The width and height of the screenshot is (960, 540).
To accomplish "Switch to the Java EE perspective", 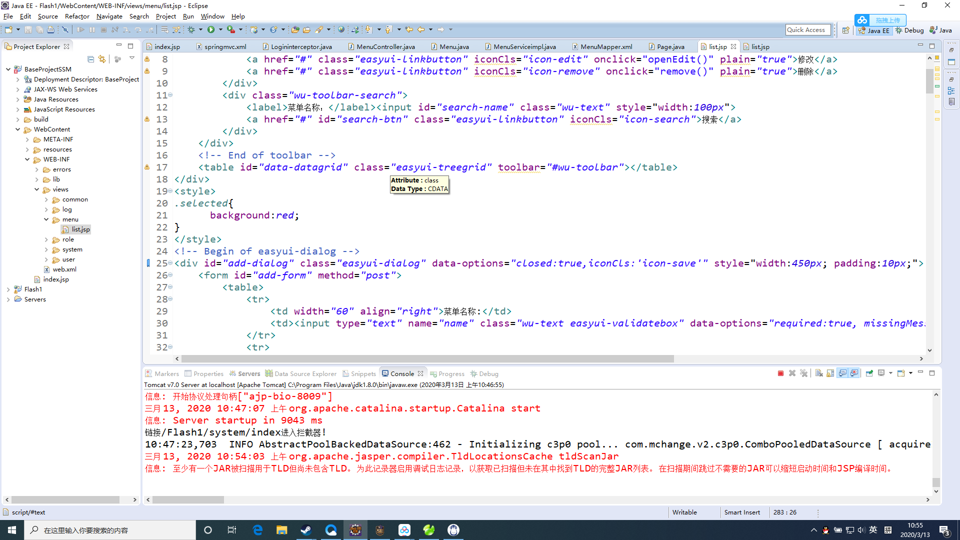I will pyautogui.click(x=874, y=30).
